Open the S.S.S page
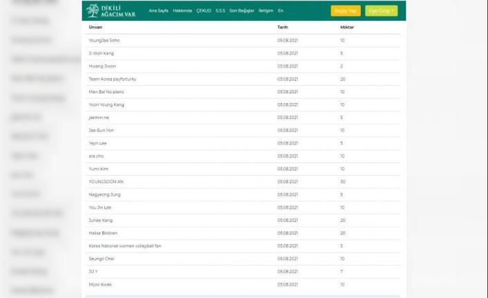This screenshot has width=488, height=298. coord(220,11)
